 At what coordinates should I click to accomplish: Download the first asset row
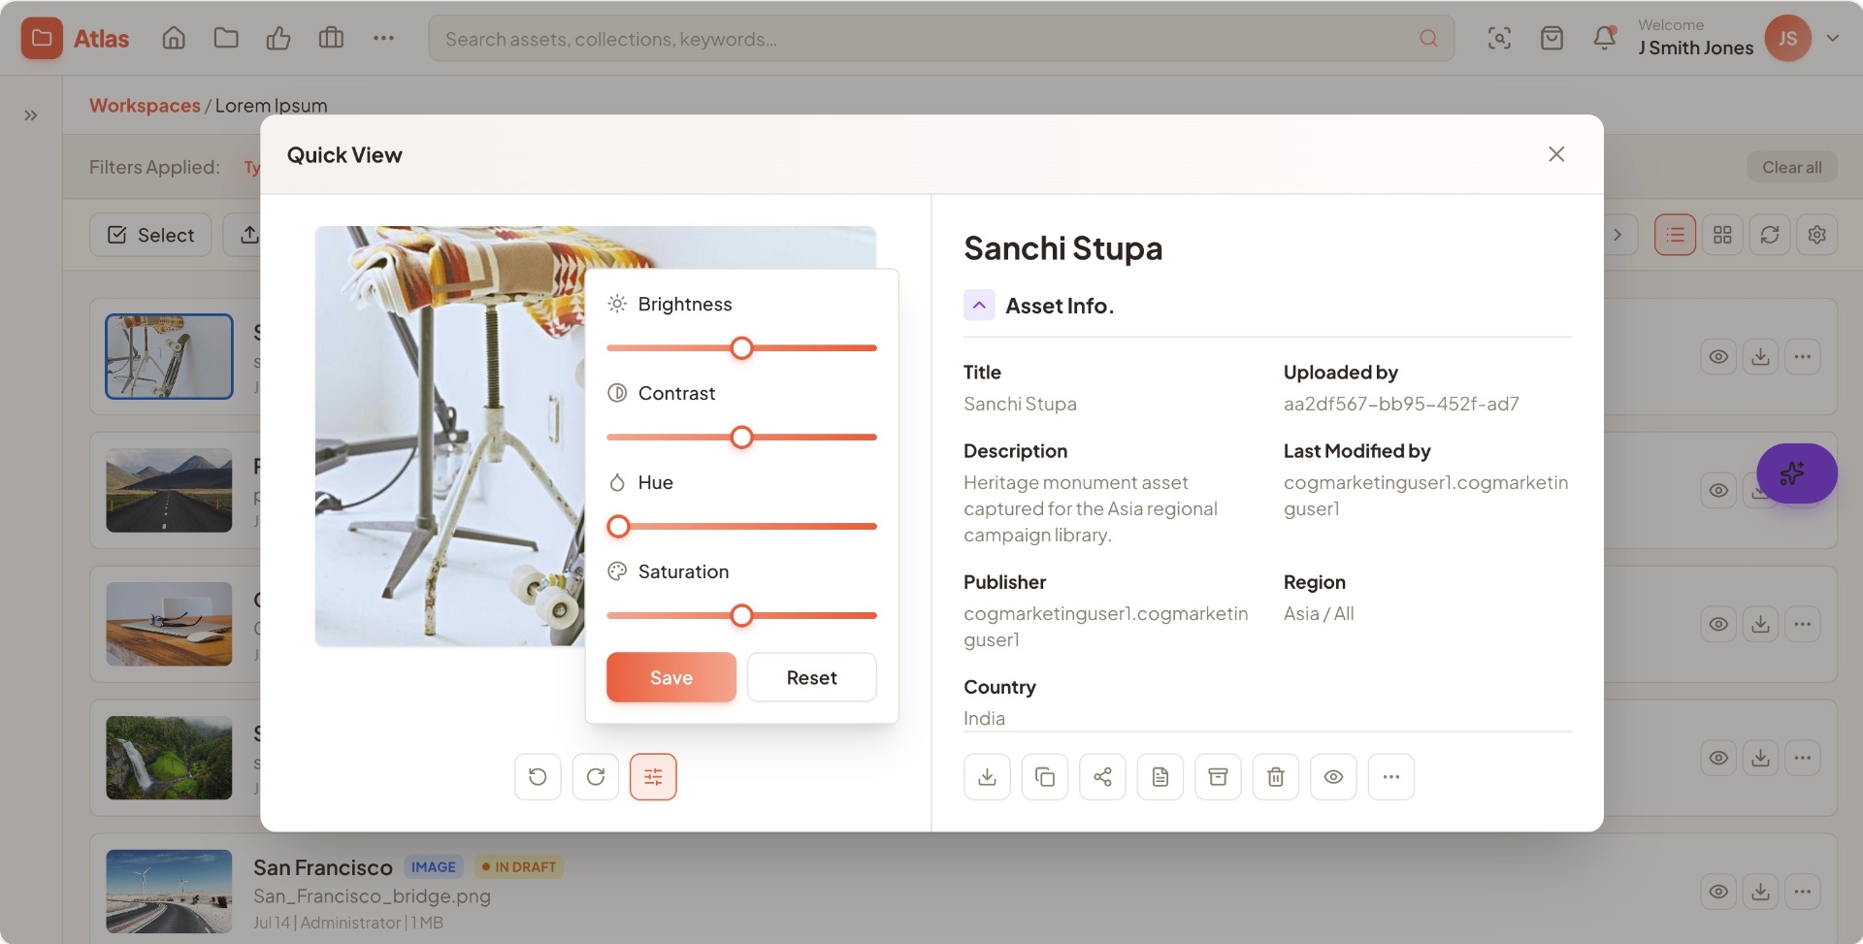[1760, 356]
